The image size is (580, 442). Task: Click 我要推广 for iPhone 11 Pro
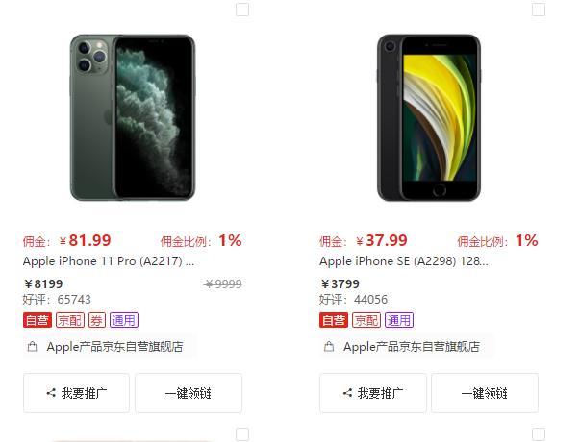77,393
